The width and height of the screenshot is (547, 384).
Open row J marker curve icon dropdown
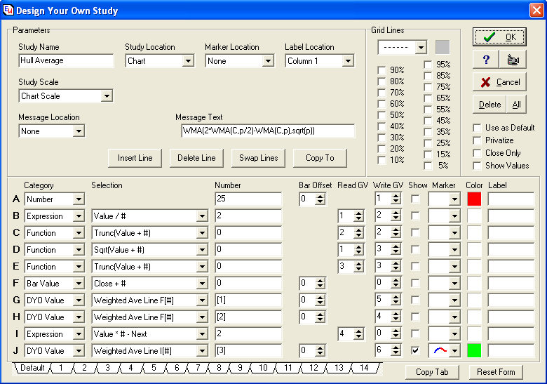[x=454, y=351]
